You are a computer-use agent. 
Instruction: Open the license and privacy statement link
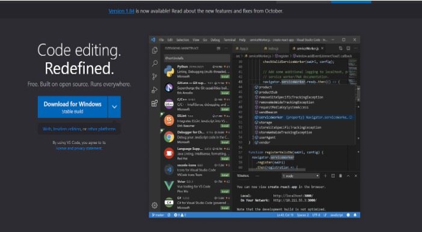(x=79, y=148)
